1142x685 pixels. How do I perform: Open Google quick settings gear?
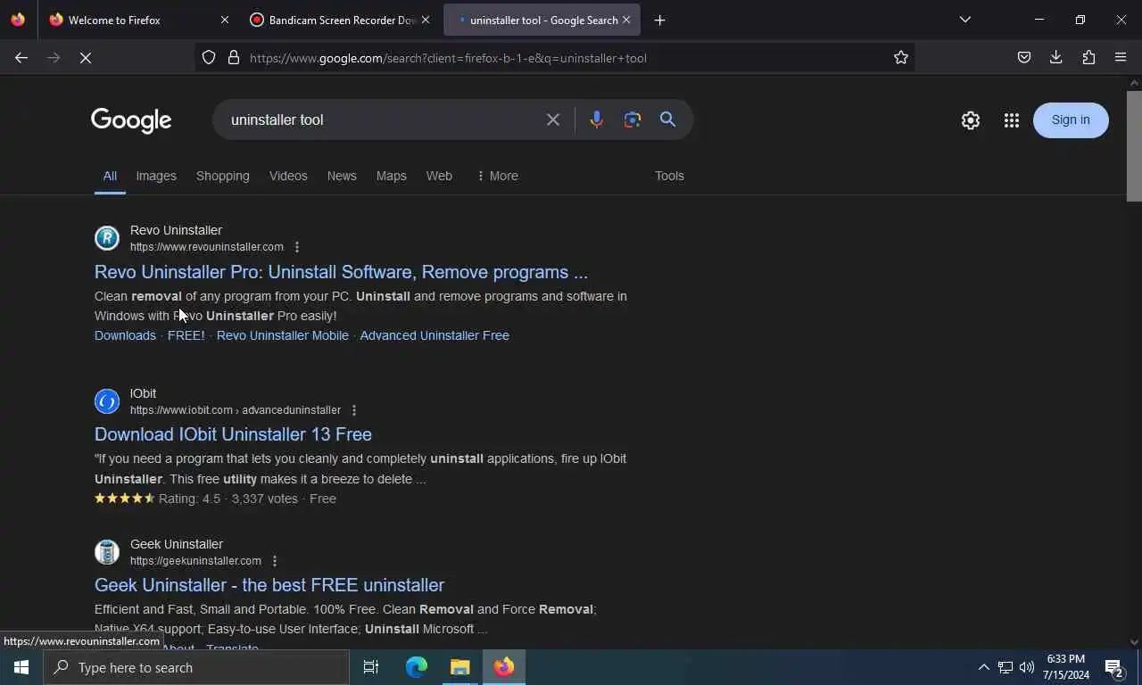point(971,120)
